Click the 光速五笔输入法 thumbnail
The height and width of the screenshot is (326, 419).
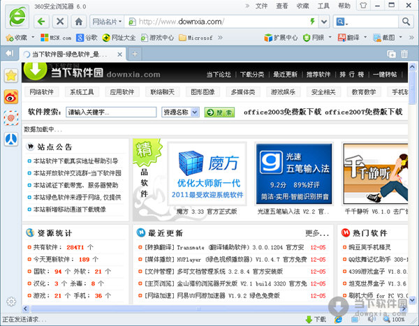(x=294, y=174)
